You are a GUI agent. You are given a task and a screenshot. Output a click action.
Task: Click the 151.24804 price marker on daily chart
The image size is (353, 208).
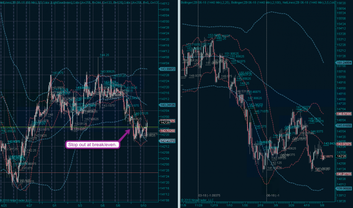[x=344, y=62]
